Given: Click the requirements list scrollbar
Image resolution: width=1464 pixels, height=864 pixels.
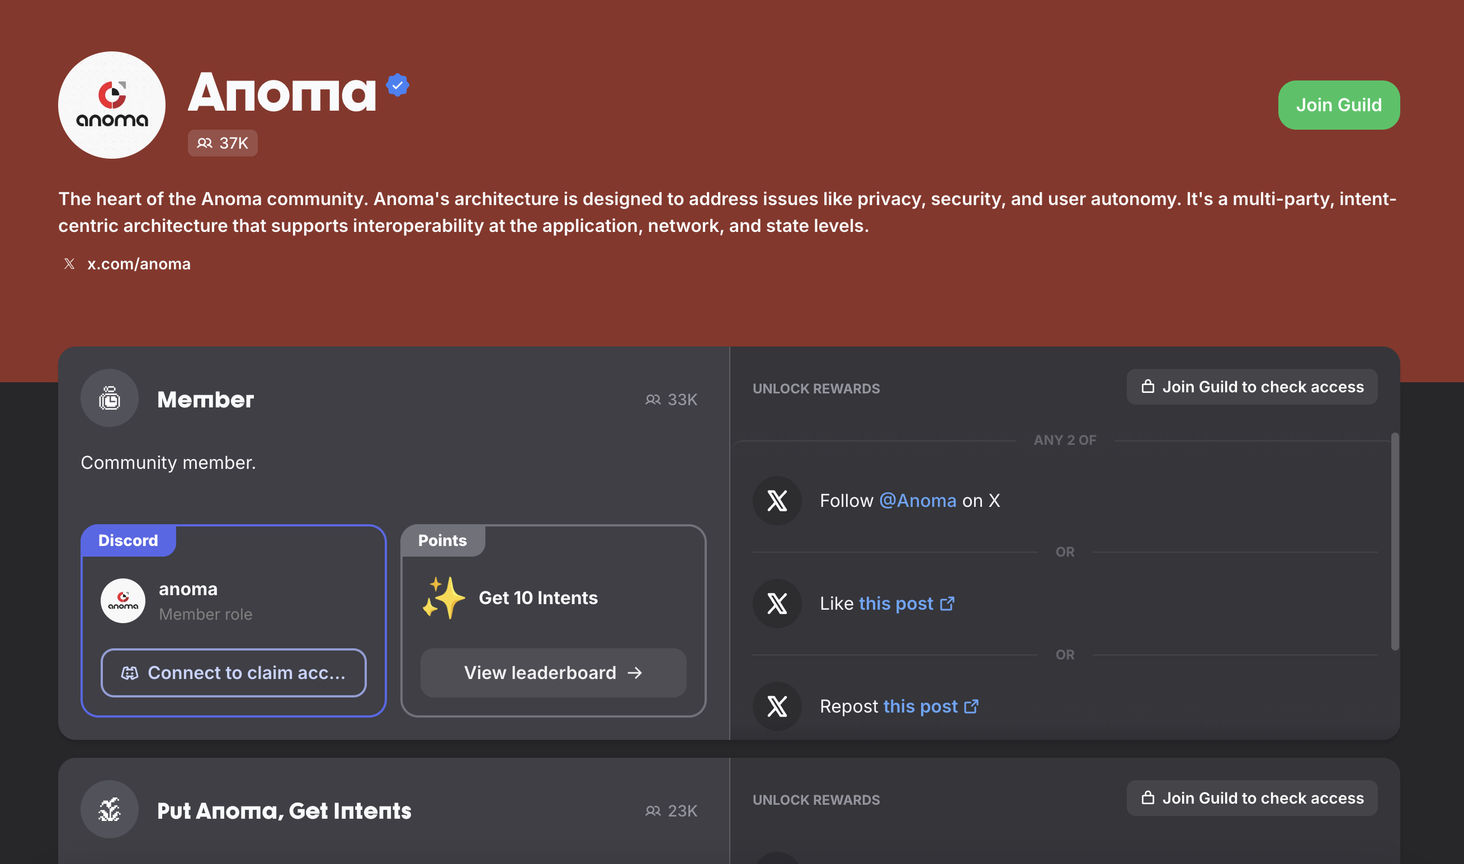Looking at the screenshot, I should click(1395, 542).
